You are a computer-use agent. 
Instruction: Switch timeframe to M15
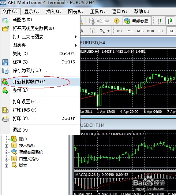(x=140, y=31)
